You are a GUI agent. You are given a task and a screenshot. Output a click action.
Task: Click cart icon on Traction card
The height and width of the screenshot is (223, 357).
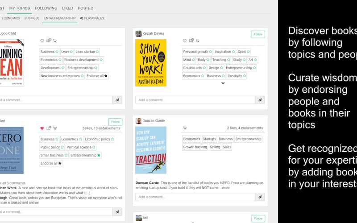coord(185,128)
